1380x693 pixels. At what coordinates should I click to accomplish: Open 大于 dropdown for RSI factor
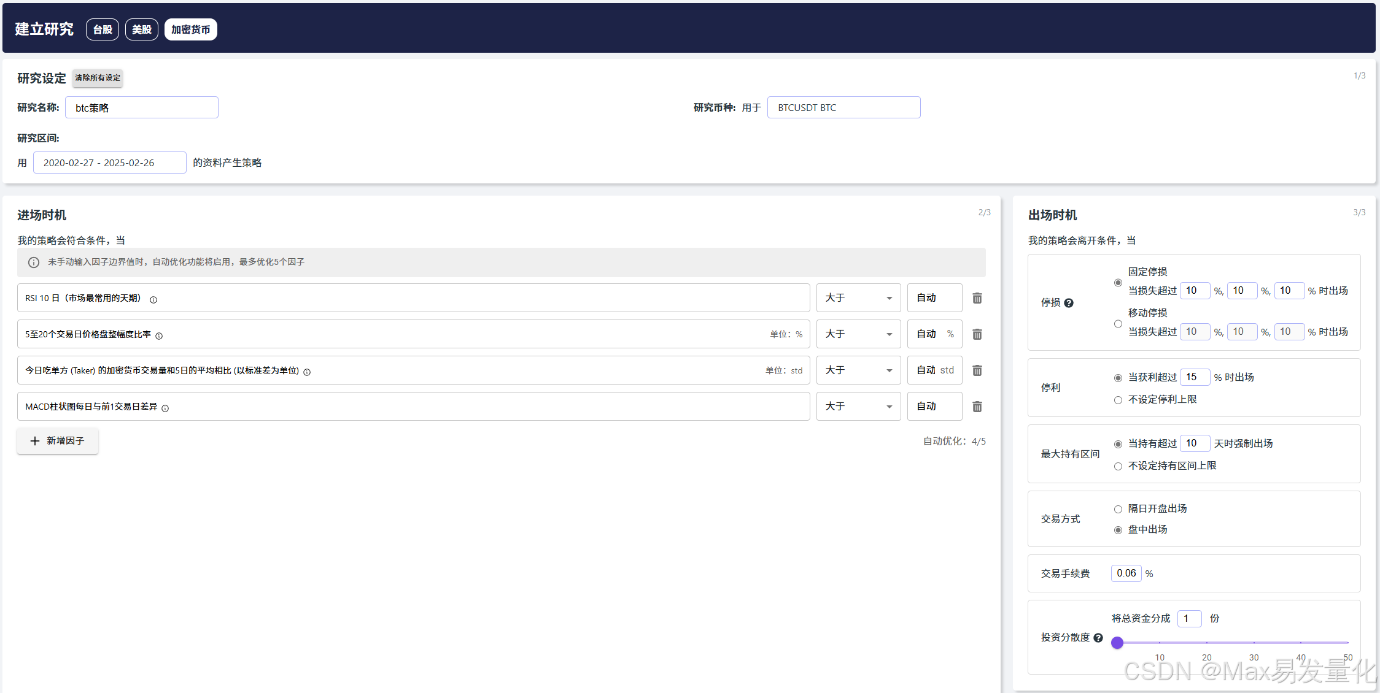pyautogui.click(x=858, y=298)
